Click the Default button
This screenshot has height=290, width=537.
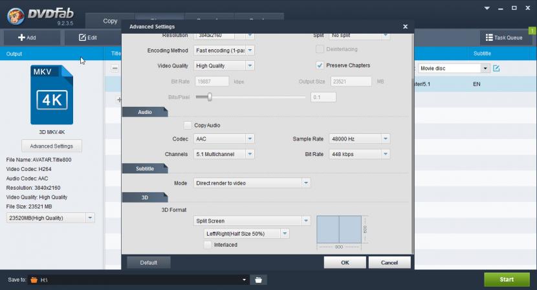(149, 263)
